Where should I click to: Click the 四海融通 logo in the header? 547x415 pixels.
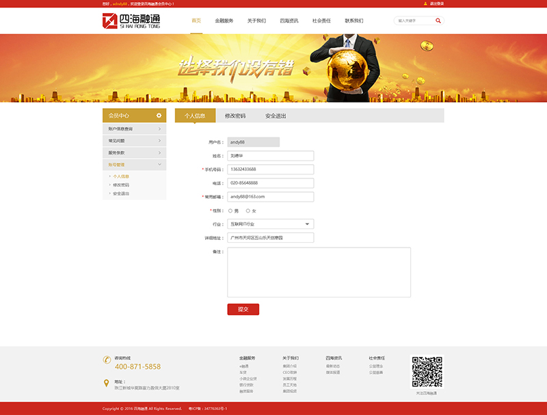point(131,21)
